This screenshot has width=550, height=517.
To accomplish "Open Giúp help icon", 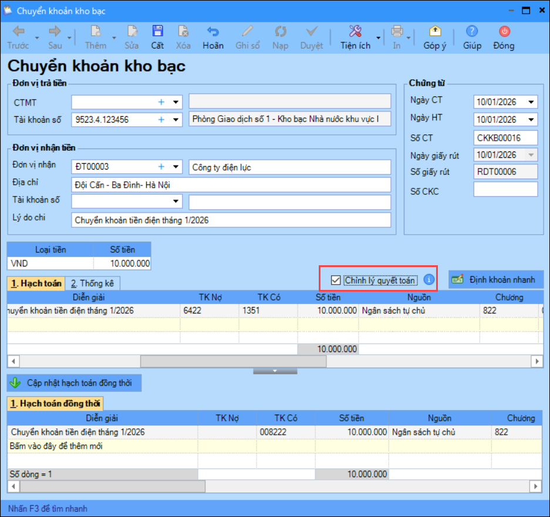I will click(x=471, y=32).
